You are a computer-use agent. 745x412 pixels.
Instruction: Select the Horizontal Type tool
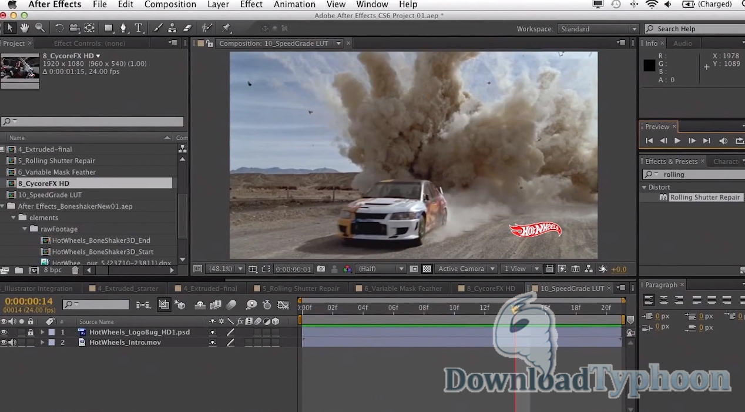click(139, 28)
